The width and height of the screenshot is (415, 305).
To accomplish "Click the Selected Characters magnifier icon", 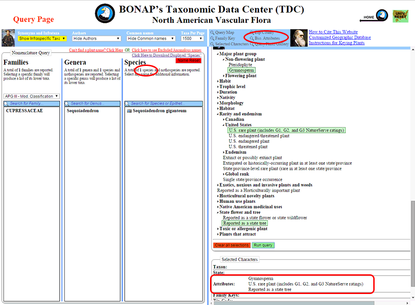I will 212,44.
